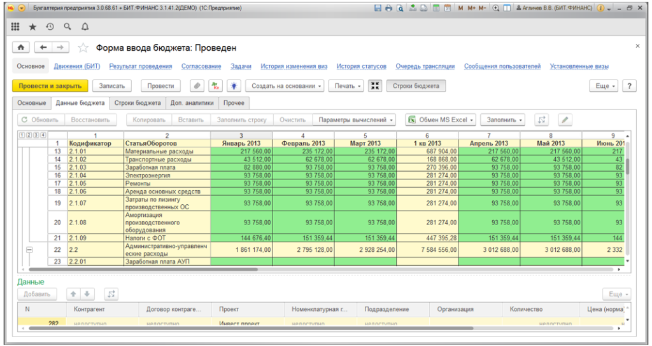
Task: Mark the form as favorite with star outline
Action: click(82, 48)
